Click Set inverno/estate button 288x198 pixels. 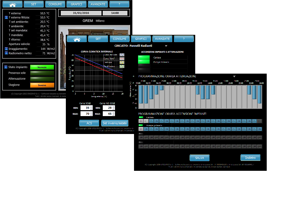point(115,123)
